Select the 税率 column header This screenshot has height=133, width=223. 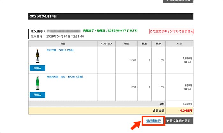pyautogui.click(x=158, y=43)
